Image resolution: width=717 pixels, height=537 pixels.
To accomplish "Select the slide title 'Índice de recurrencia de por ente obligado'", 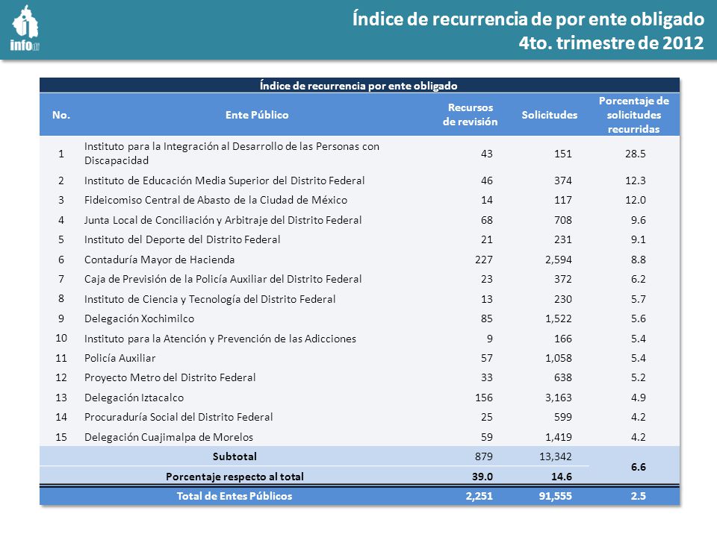I will pos(528,19).
